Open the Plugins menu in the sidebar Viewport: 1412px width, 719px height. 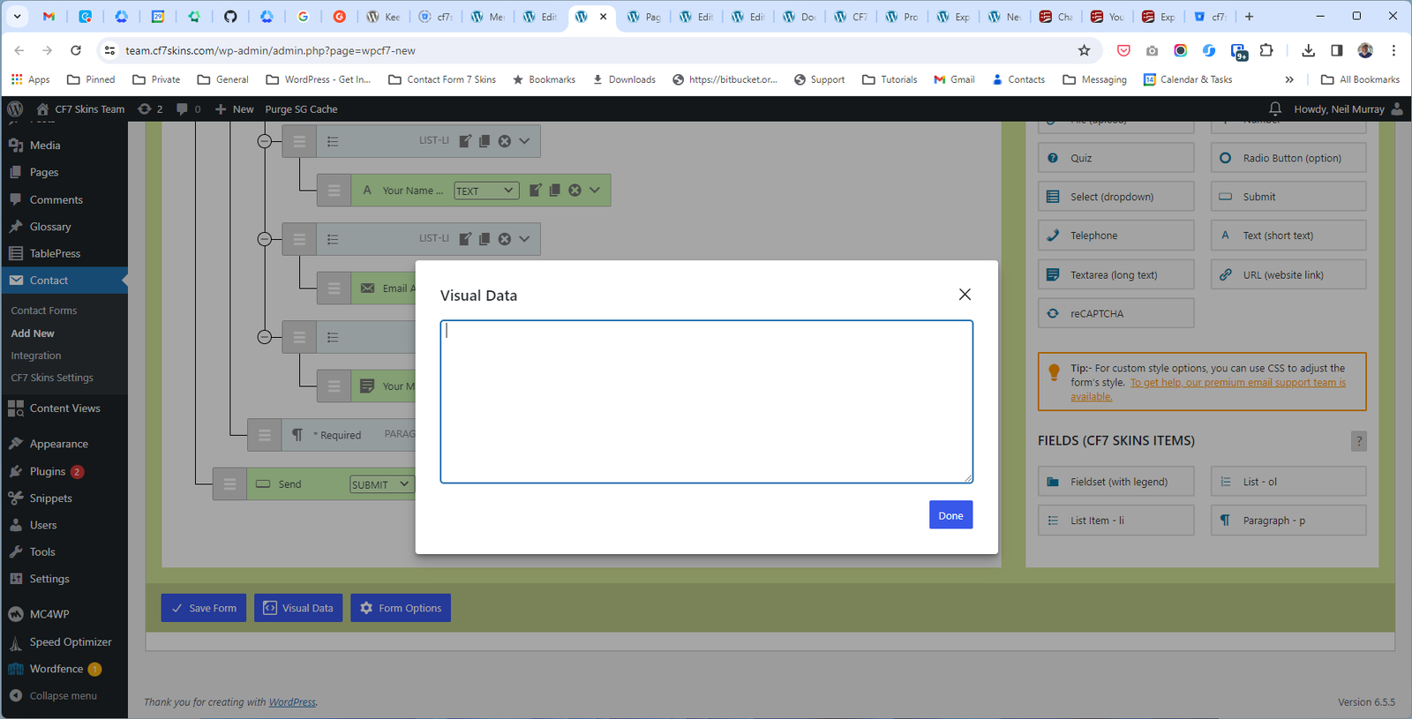point(48,471)
